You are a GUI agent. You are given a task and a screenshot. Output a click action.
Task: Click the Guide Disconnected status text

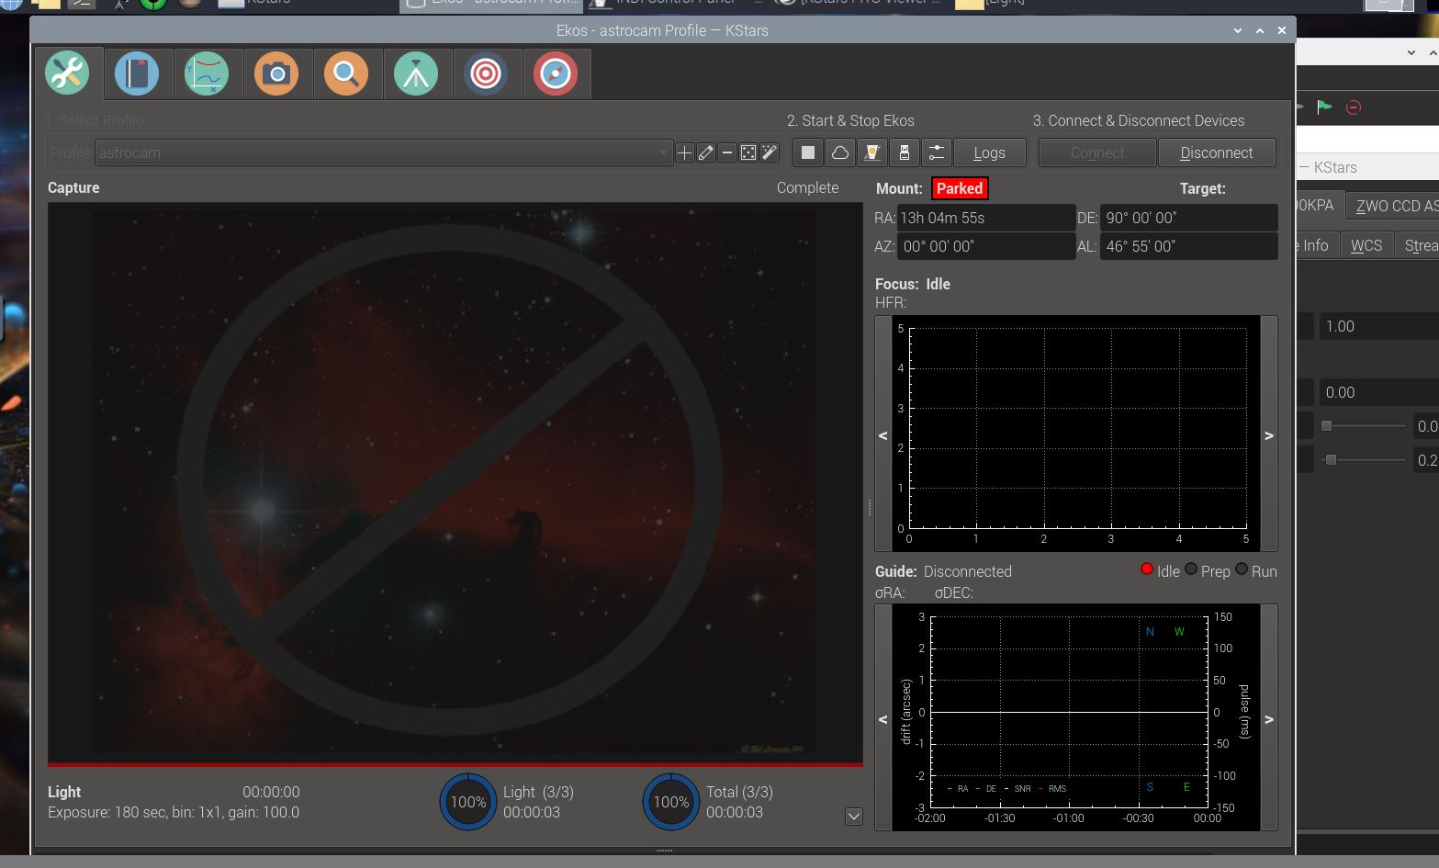pyautogui.click(x=967, y=571)
